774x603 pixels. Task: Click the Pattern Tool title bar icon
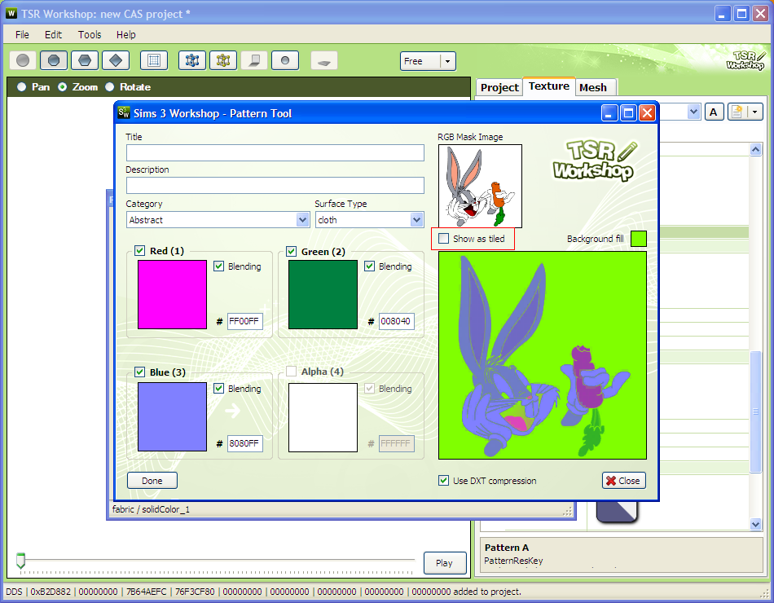tap(124, 113)
